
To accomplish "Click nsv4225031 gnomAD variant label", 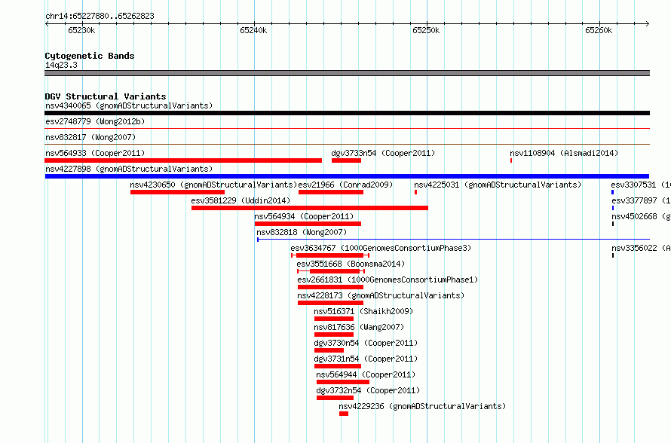I will coord(498,185).
